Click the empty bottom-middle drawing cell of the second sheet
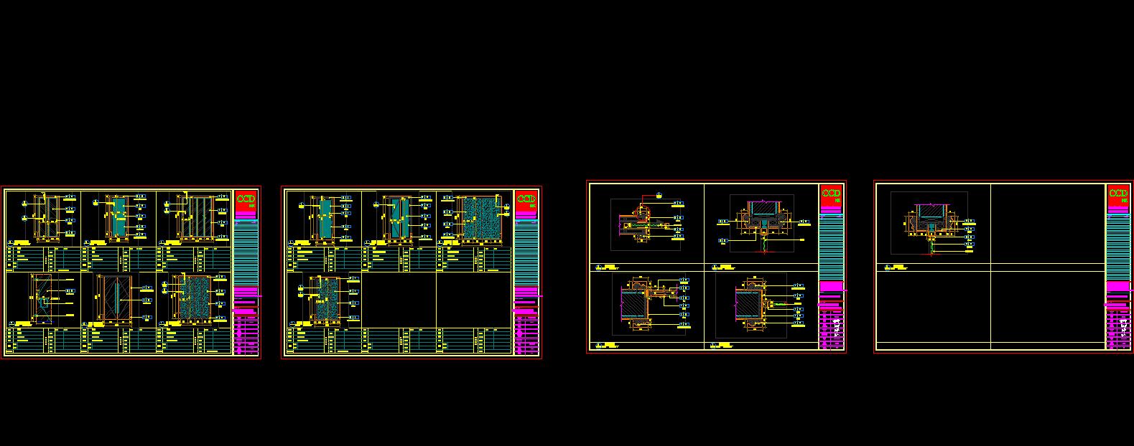Screen dimensions: 1134x446 (399, 300)
